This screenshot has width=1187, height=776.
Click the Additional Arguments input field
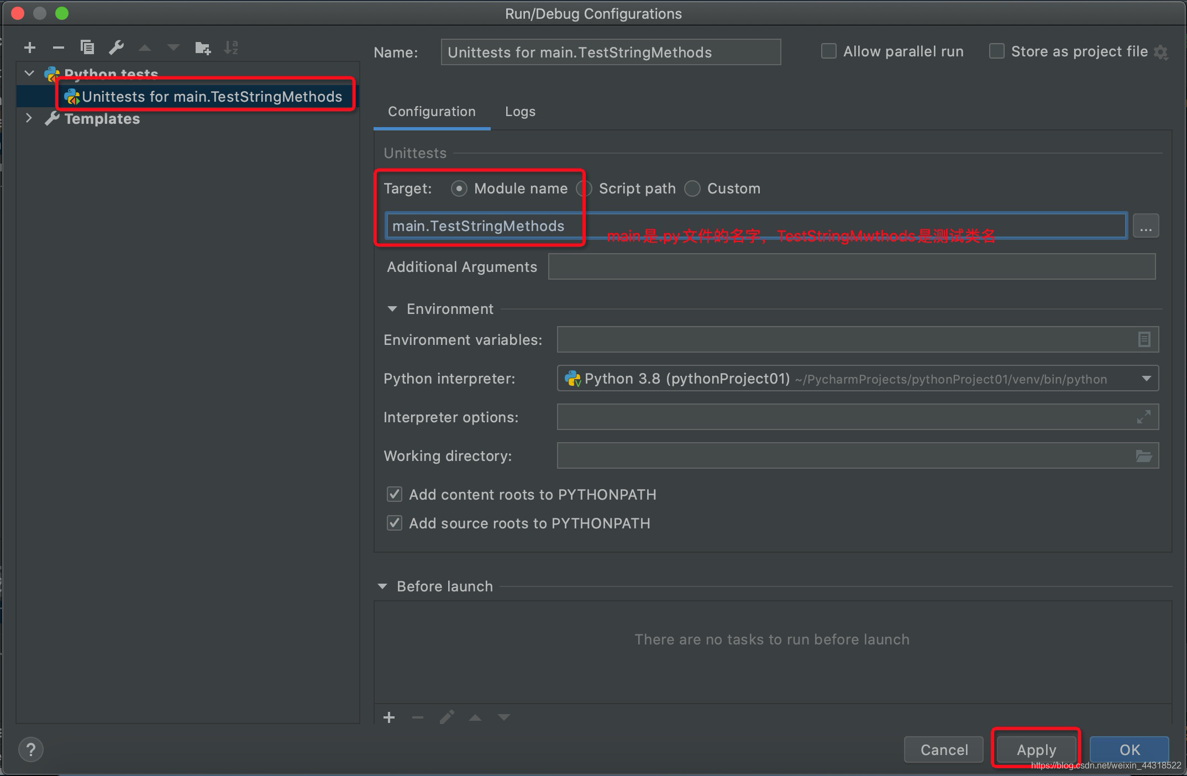(851, 266)
